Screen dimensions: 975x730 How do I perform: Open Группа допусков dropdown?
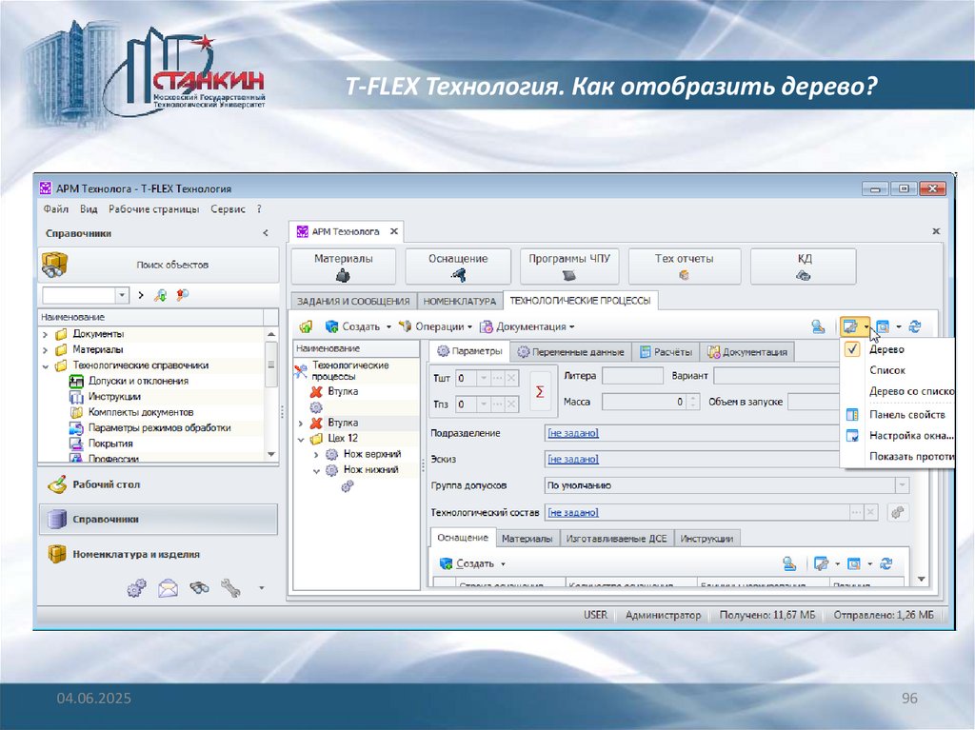pos(902,485)
